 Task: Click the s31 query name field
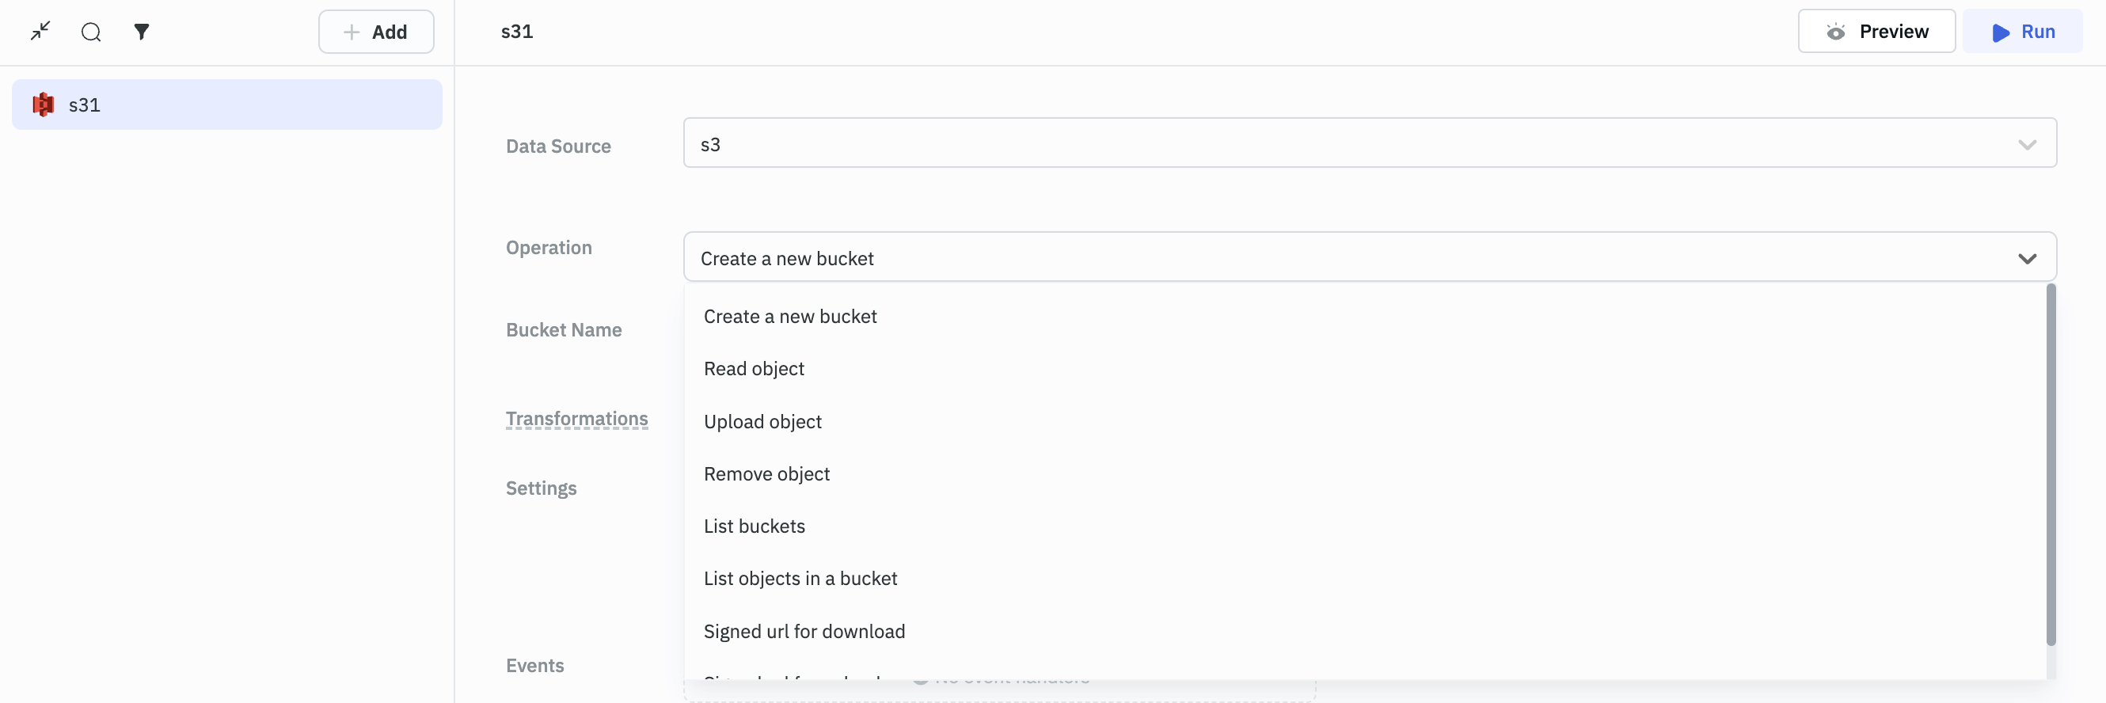(517, 32)
